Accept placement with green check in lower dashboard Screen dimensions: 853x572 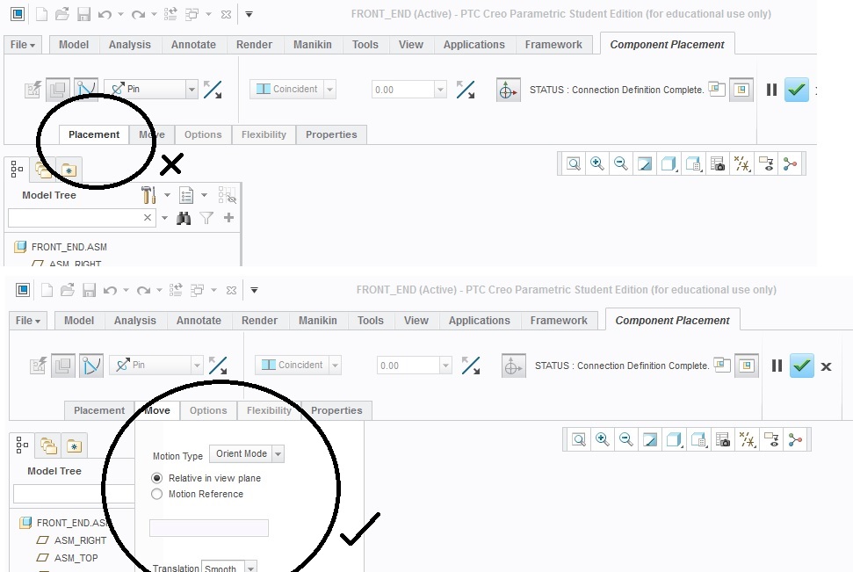[x=802, y=366]
